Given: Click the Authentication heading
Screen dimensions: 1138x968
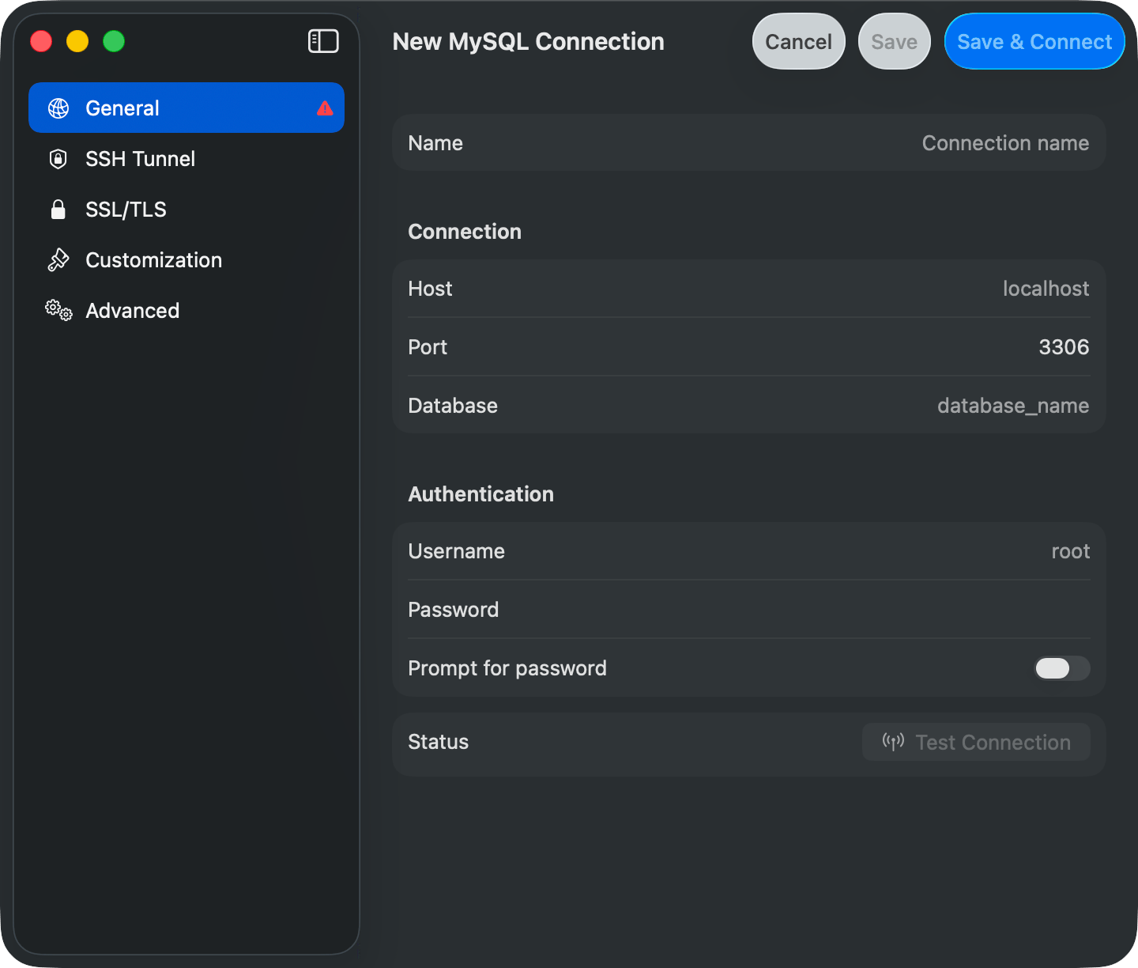Looking at the screenshot, I should pos(481,494).
